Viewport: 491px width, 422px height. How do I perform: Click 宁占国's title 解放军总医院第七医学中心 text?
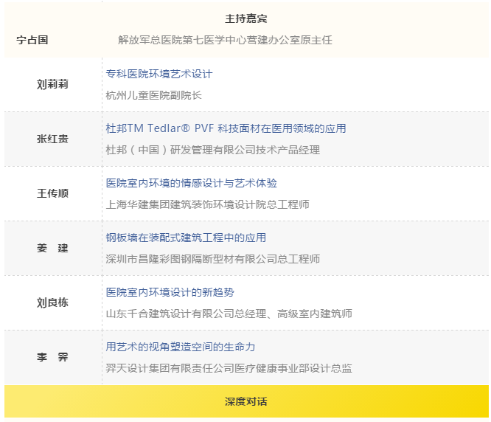225,40
